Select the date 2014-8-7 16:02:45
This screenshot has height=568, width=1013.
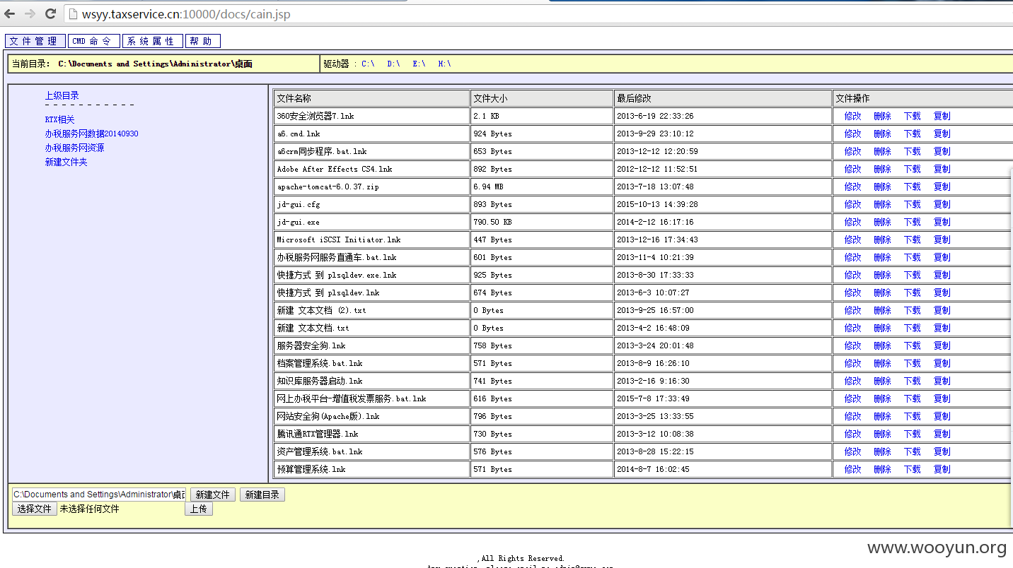(x=653, y=469)
